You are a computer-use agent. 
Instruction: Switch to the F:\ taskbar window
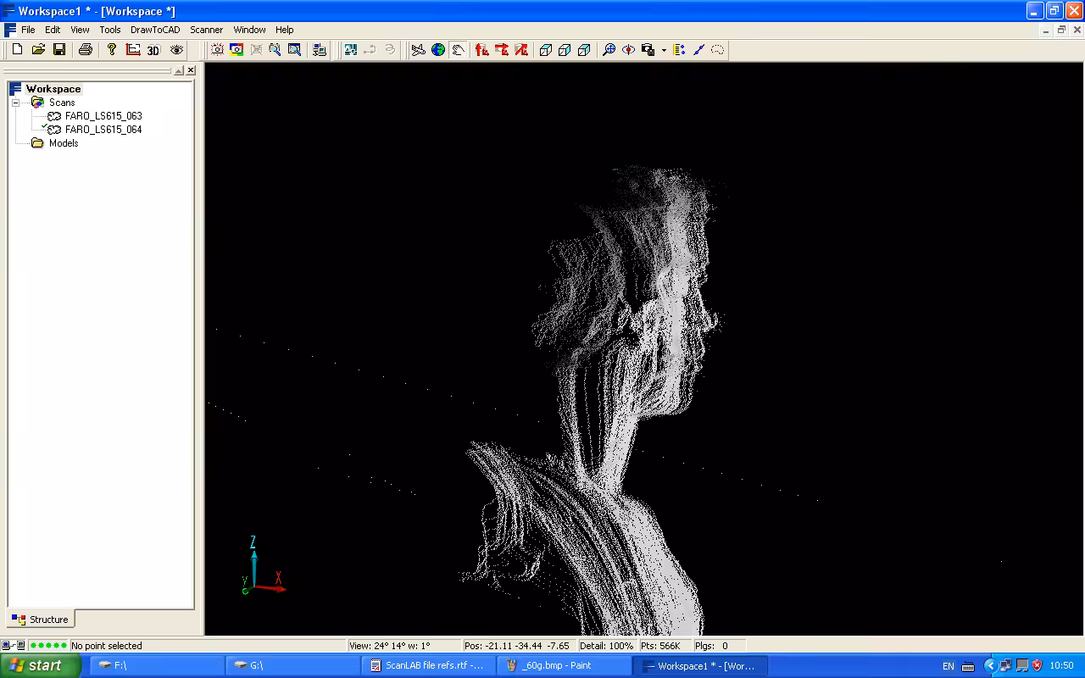coord(157,665)
